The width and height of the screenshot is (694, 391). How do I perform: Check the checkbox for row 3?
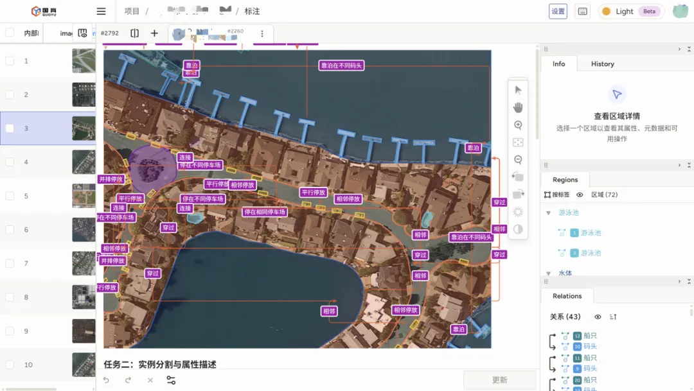tap(10, 128)
